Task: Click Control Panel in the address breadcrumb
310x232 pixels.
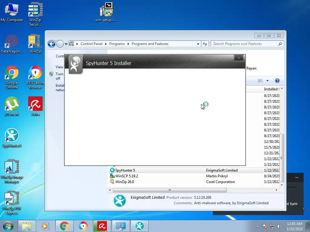Action: click(91, 44)
